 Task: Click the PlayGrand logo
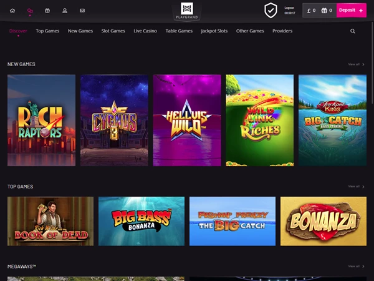(187, 10)
